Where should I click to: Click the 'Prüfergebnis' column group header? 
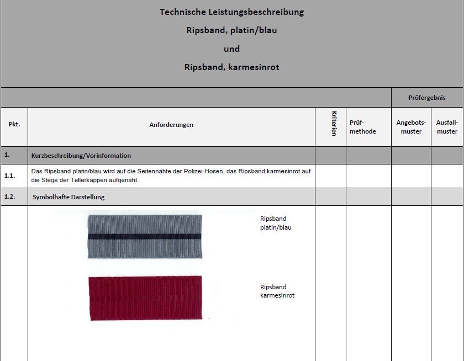(427, 98)
